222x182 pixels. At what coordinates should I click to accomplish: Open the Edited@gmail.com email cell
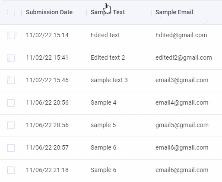181,35
